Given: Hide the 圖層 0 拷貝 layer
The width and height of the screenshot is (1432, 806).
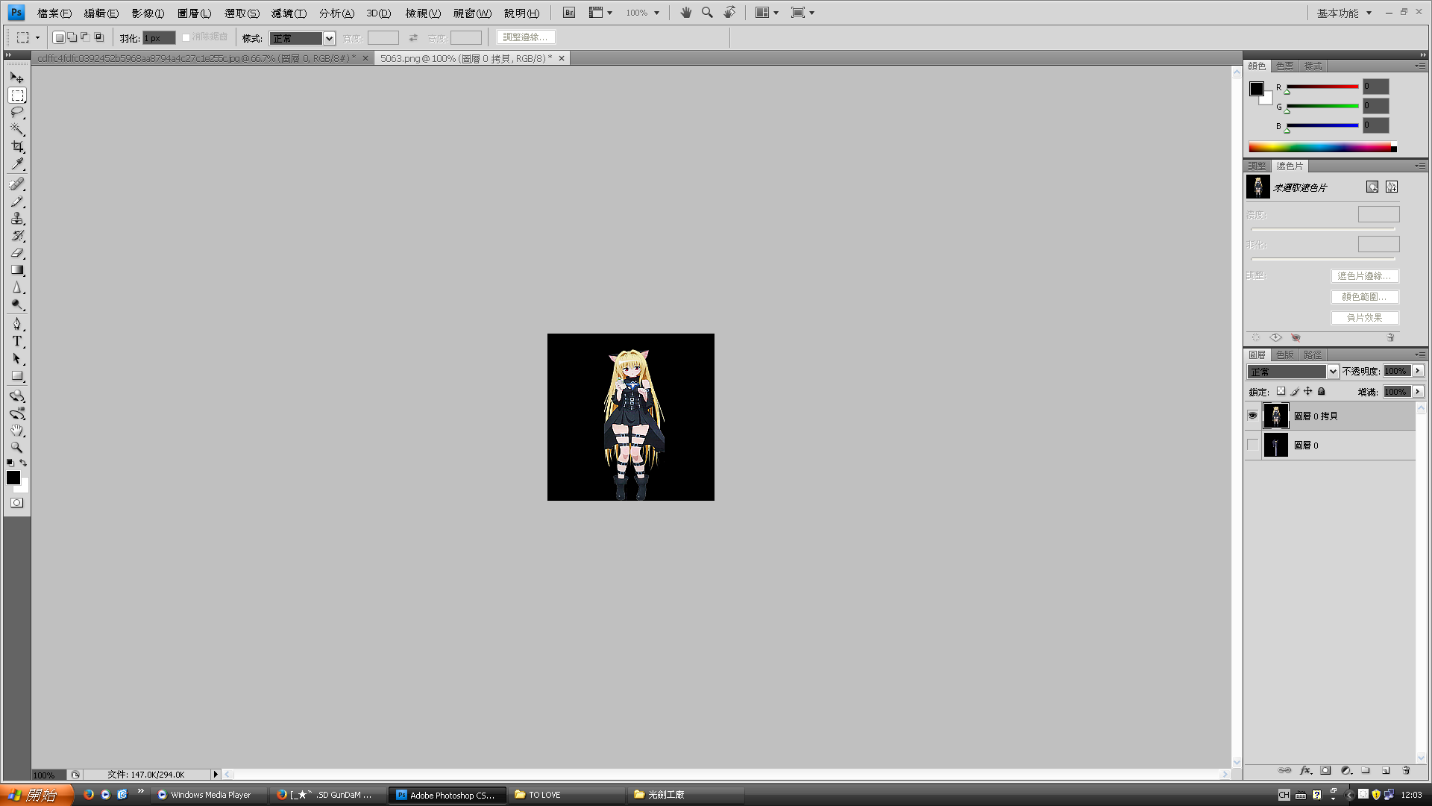Looking at the screenshot, I should (1252, 416).
